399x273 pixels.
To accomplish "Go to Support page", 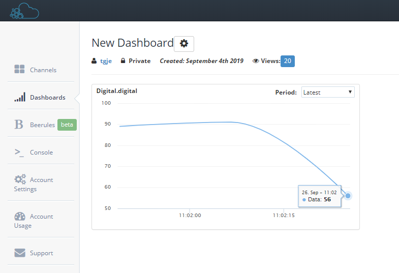I will pos(41,253).
